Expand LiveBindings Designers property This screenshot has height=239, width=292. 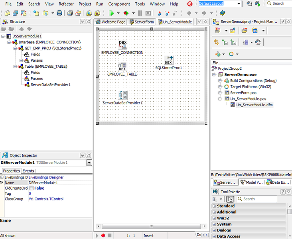point(2,177)
